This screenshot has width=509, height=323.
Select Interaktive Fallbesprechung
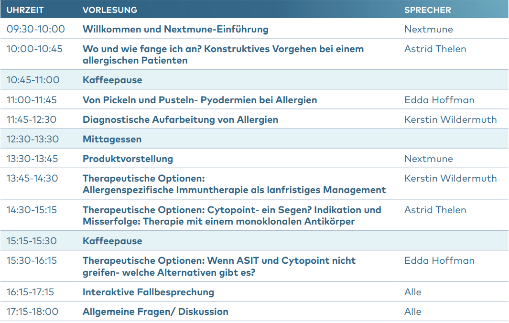coord(148,292)
